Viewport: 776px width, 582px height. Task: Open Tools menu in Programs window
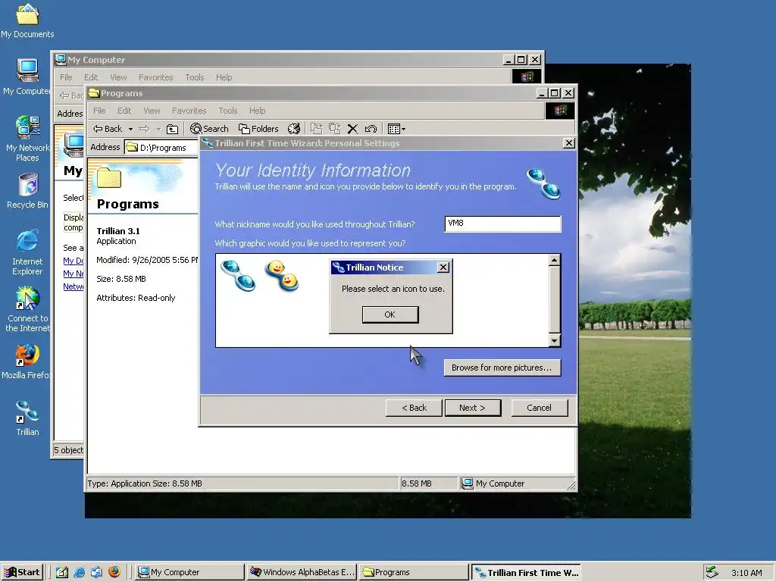coord(228,111)
